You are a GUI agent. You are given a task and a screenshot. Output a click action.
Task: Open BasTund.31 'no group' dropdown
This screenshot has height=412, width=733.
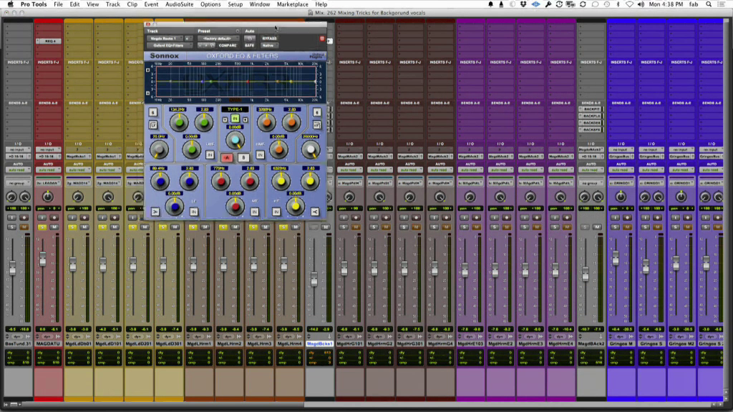pos(18,182)
